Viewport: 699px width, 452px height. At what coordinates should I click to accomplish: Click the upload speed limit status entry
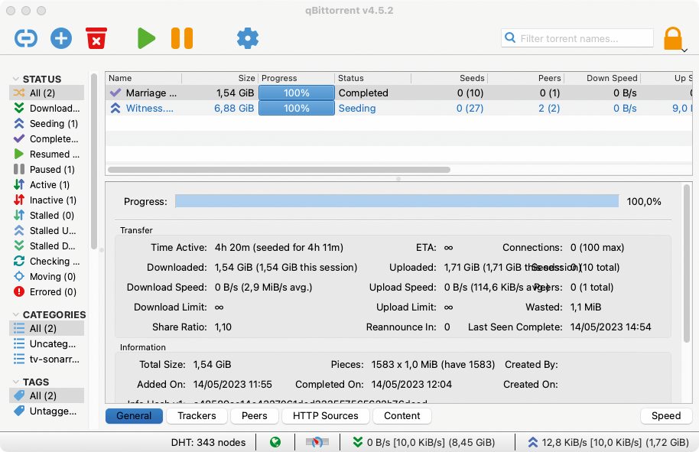[609, 442]
